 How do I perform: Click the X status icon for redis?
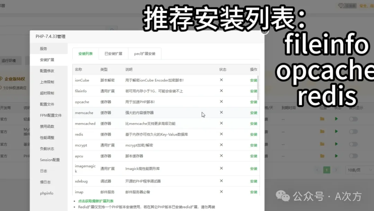[221, 134]
